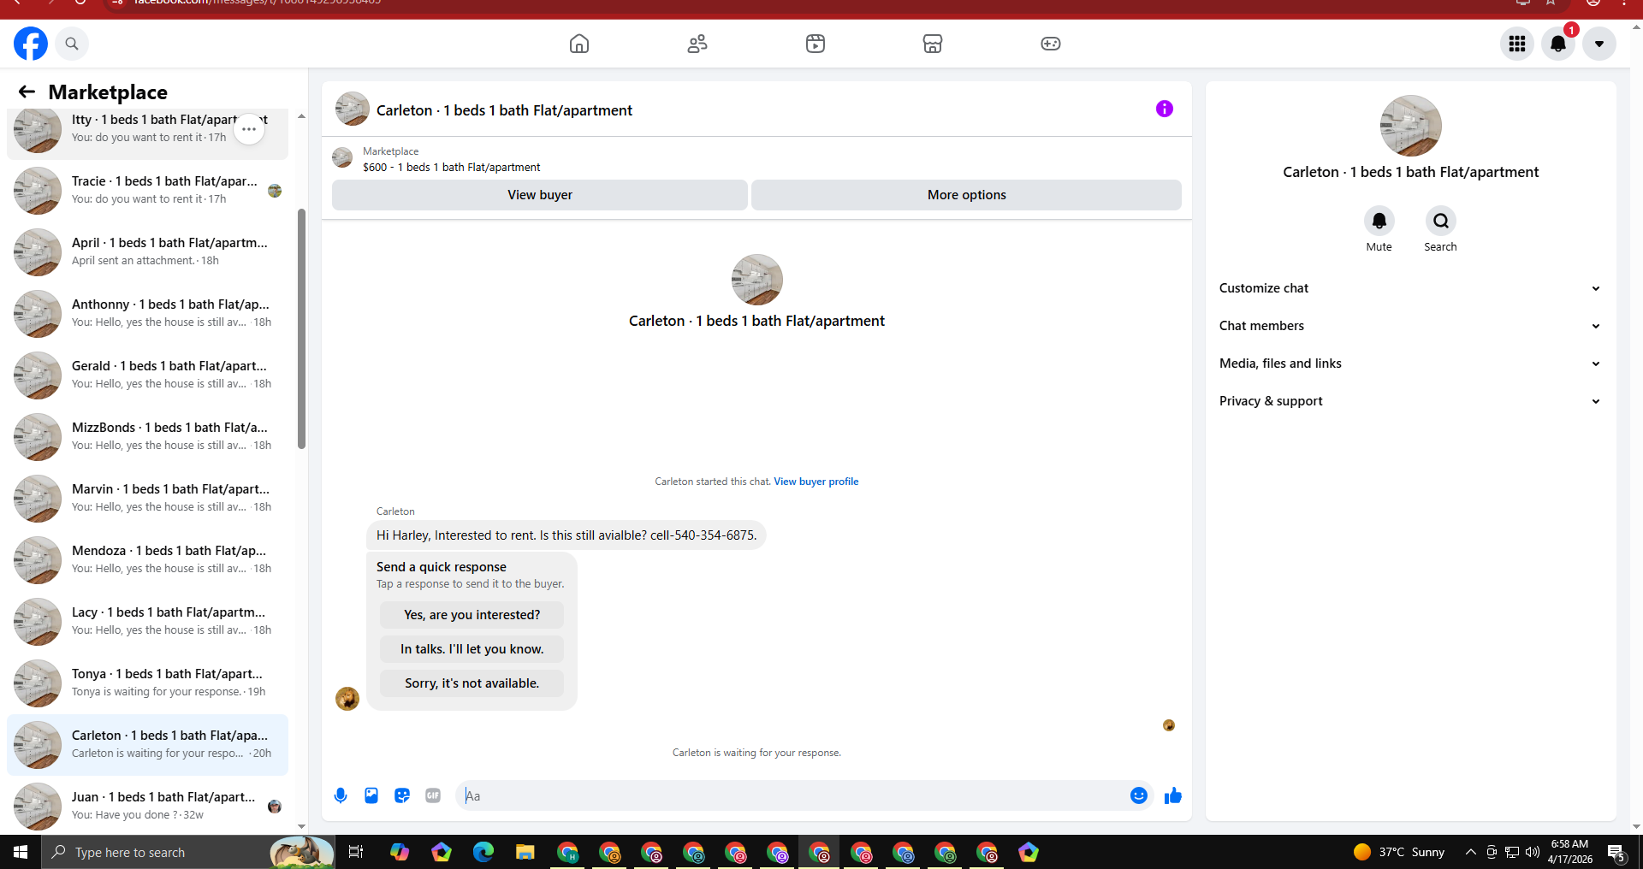The width and height of the screenshot is (1643, 869).
Task: Open the Windows notification center icon
Action: (x=1616, y=852)
